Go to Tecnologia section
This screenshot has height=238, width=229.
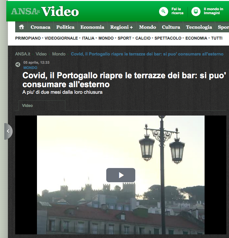click(x=199, y=27)
